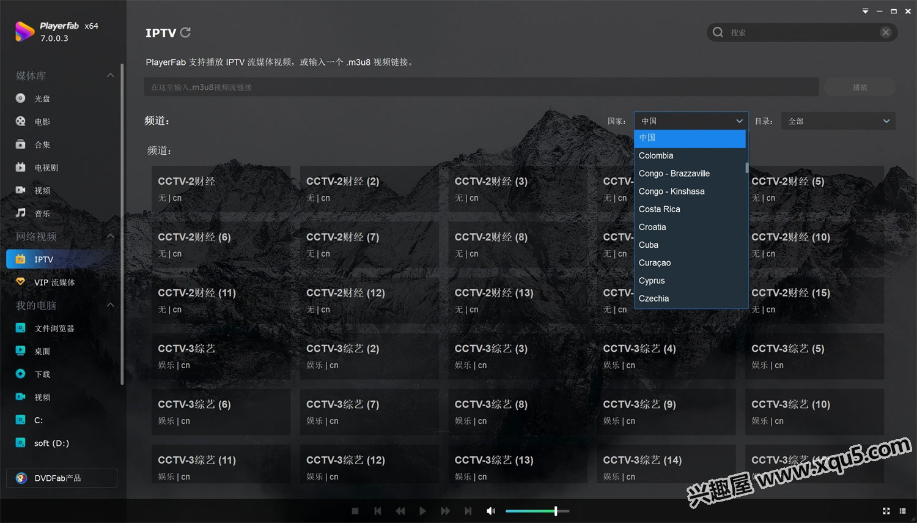Open the playlist icon in bottom bar
917x523 pixels.
903,511
